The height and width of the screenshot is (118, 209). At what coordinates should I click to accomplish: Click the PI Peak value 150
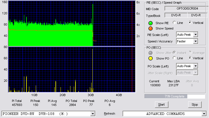pyautogui.click(x=35, y=105)
